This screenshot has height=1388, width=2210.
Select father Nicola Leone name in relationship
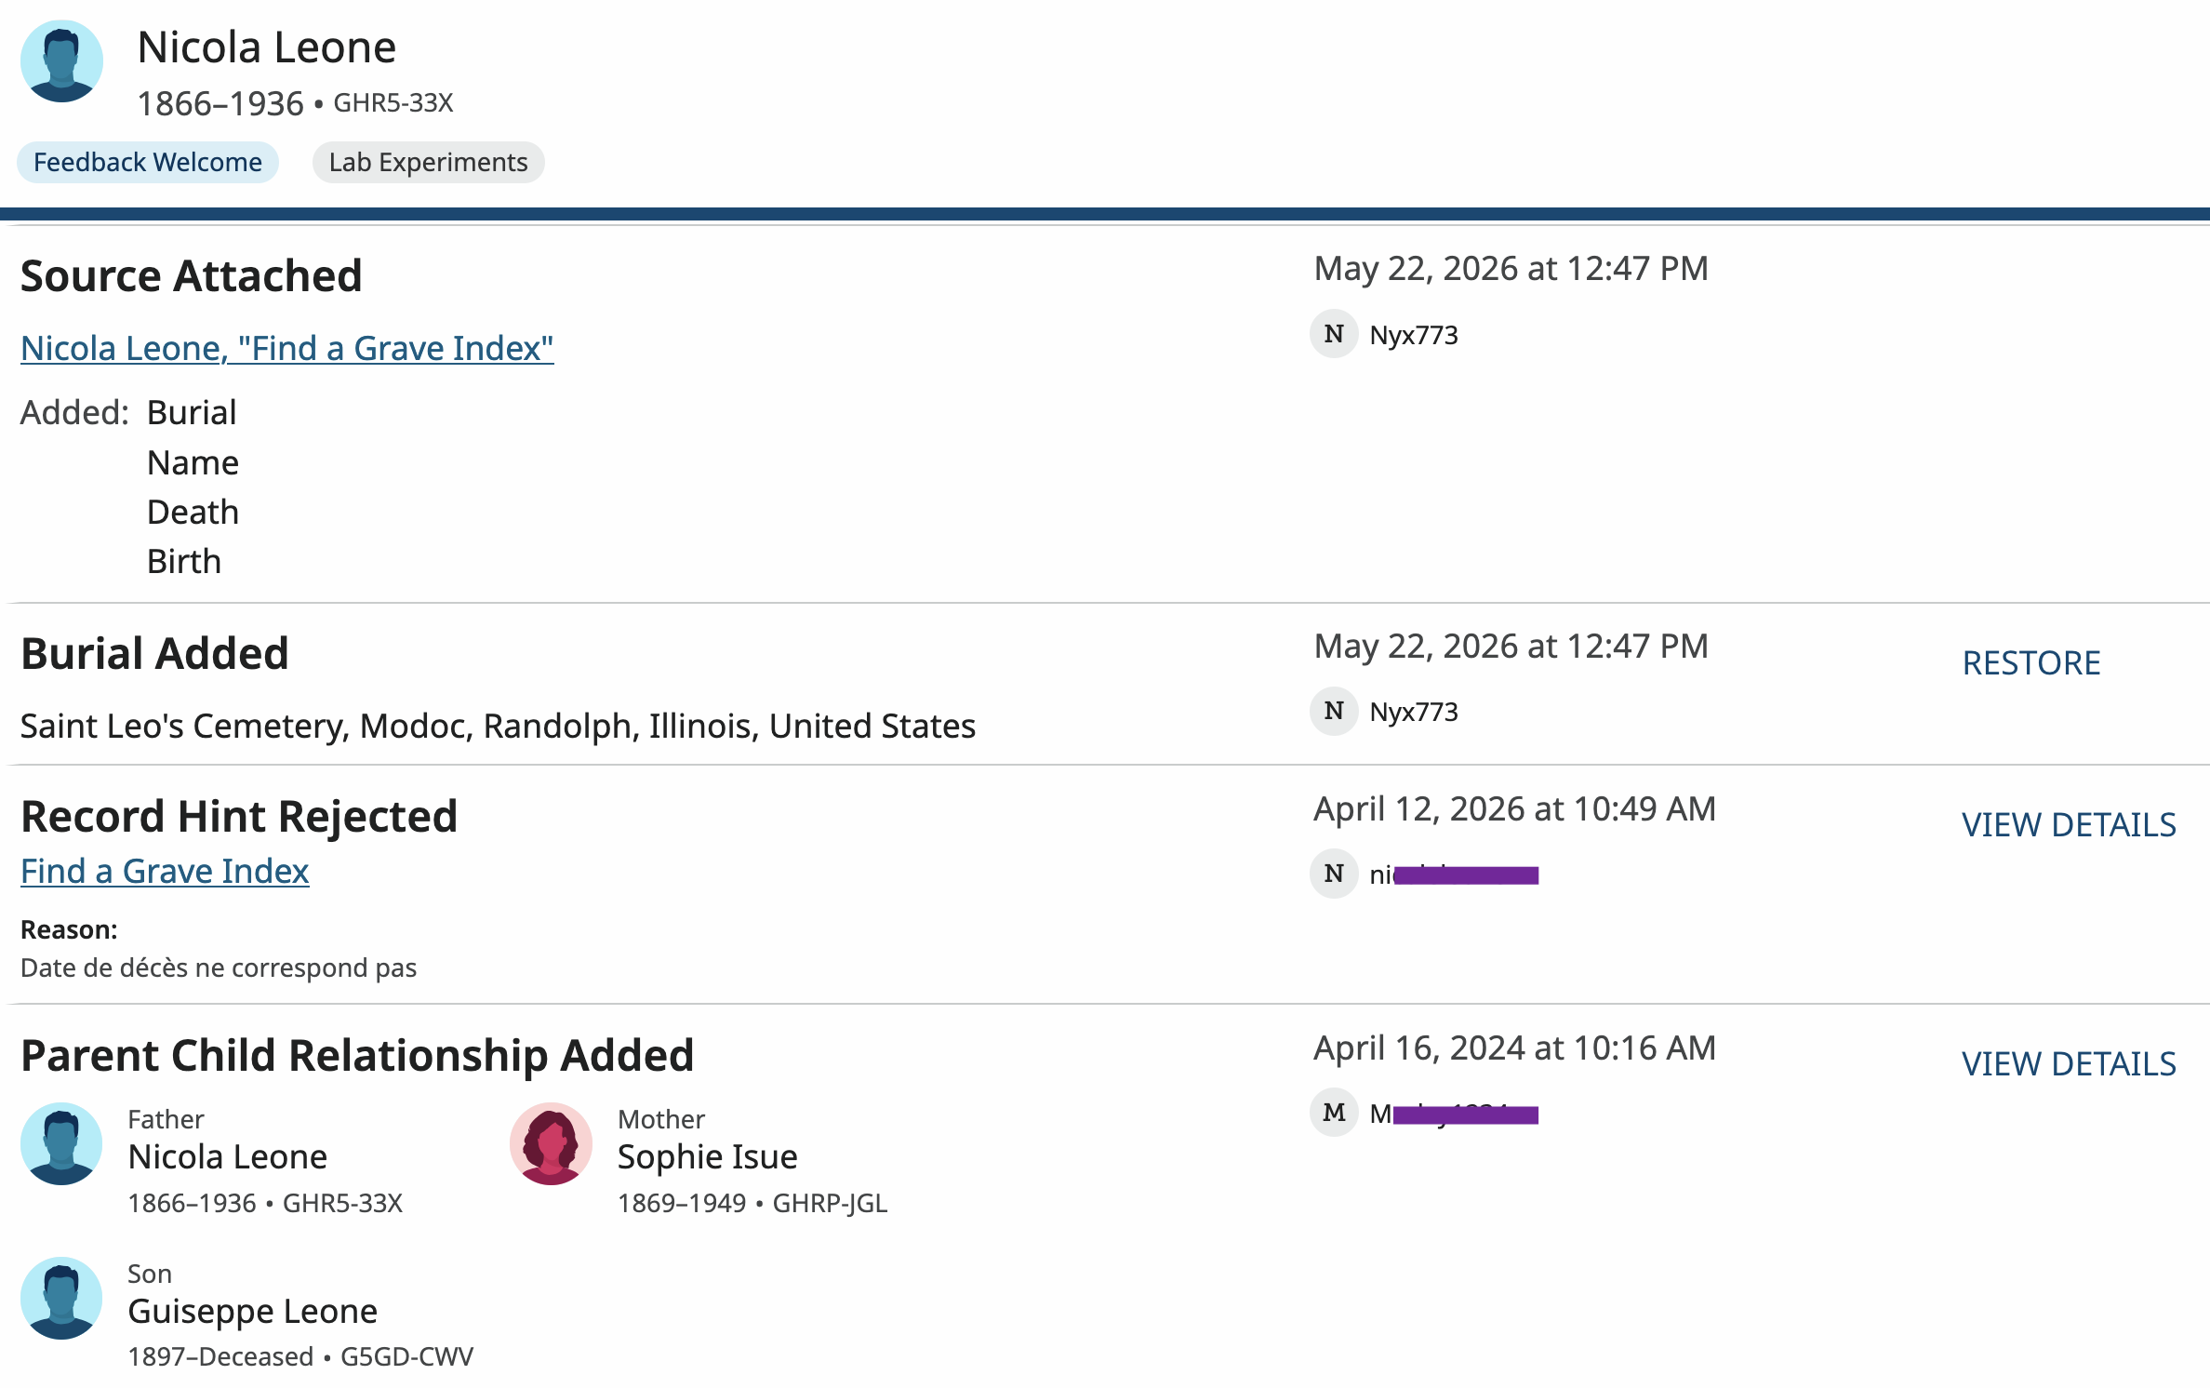pyautogui.click(x=228, y=1156)
